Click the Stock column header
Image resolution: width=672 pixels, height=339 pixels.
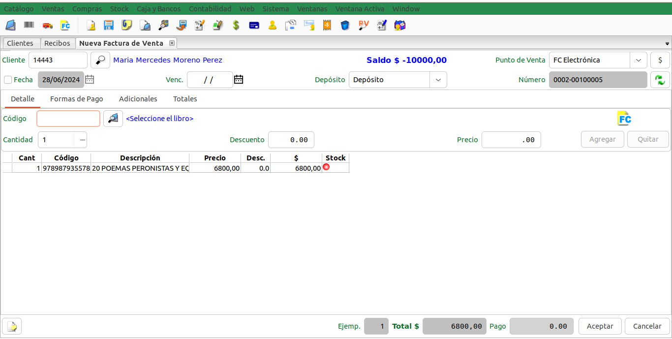pyautogui.click(x=336, y=158)
